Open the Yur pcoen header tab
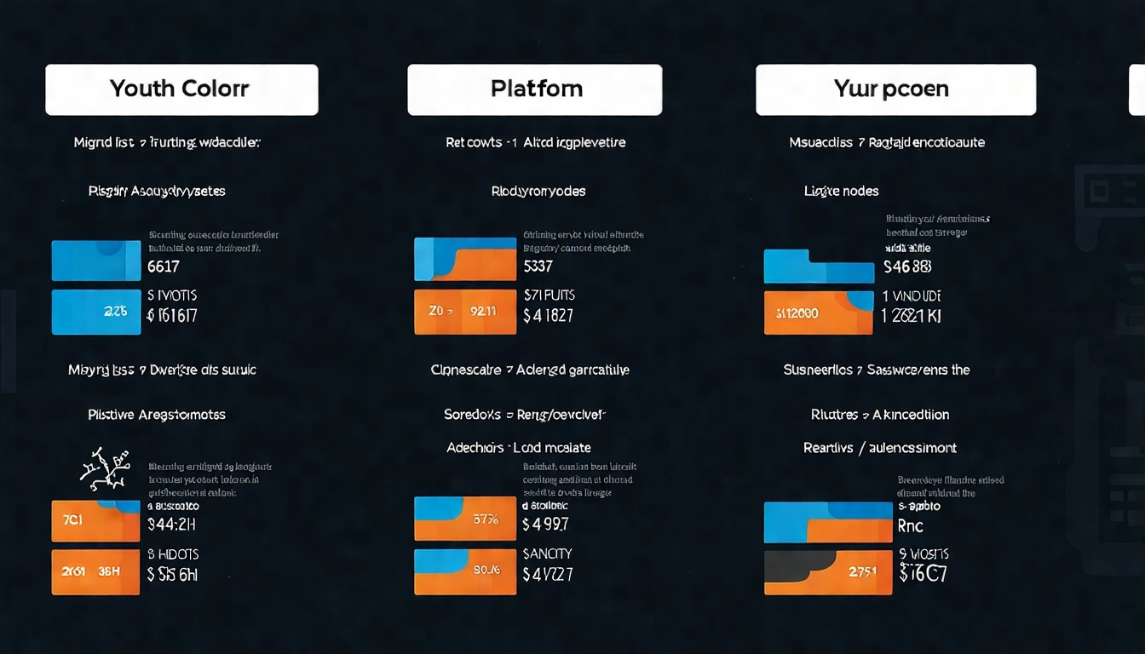The image size is (1145, 654). (895, 89)
